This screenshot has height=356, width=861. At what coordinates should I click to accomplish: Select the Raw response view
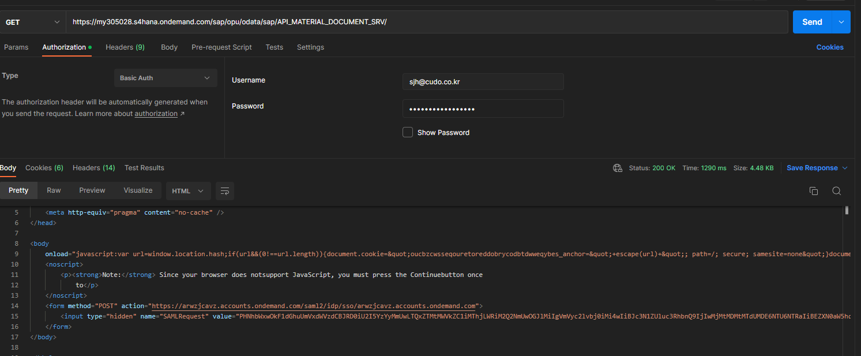(x=54, y=190)
